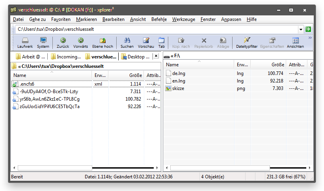Open the Werkzeuge menu
Viewport: 324px width, 191px height.
click(x=183, y=19)
